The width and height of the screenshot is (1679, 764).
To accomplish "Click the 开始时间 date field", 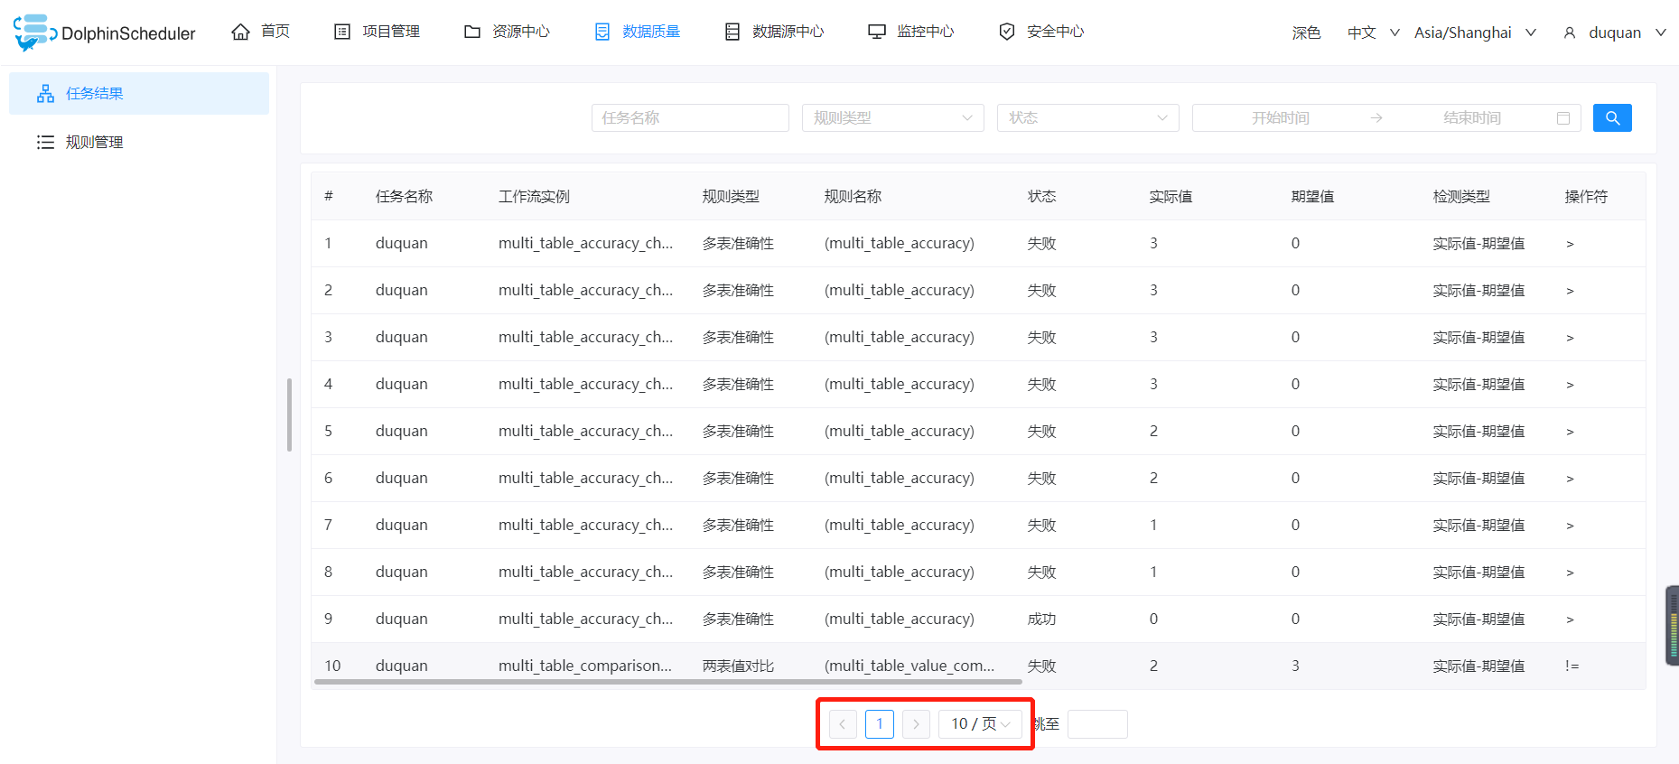I will click(1280, 118).
